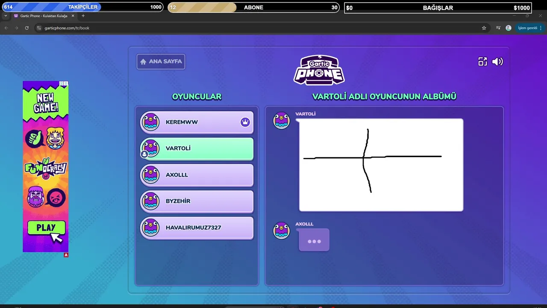The height and width of the screenshot is (308, 547).
Task: Click the site info icon in address bar
Action: click(39, 28)
